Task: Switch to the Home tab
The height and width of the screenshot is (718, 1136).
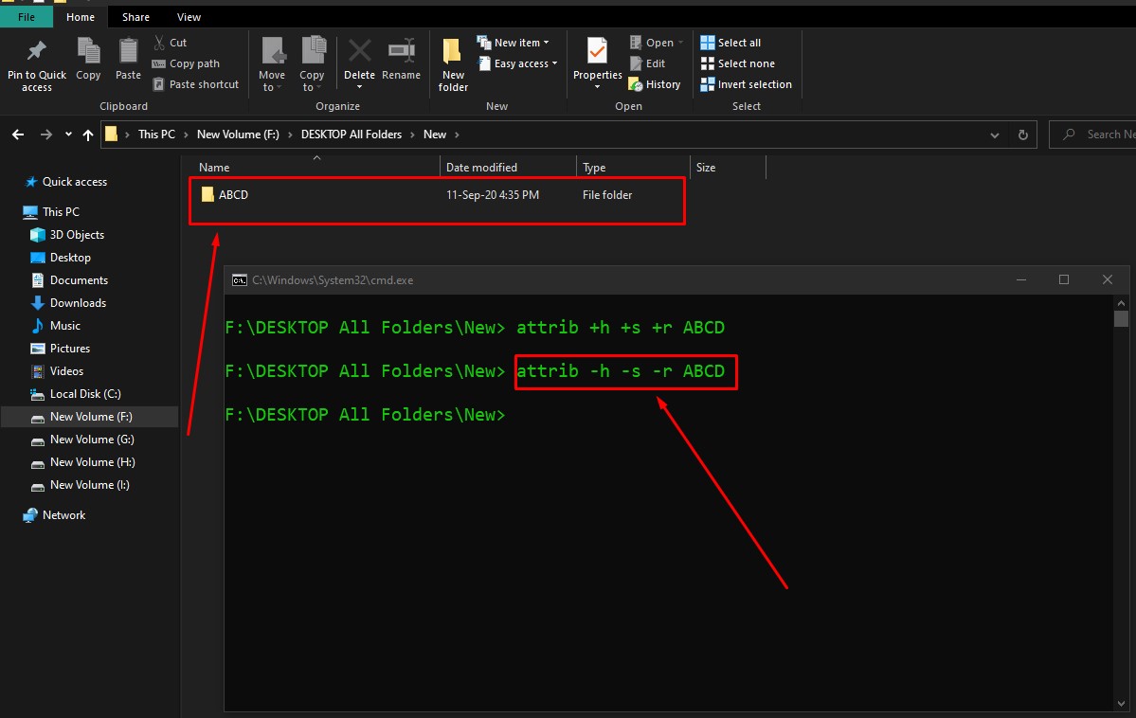Action: [81, 17]
